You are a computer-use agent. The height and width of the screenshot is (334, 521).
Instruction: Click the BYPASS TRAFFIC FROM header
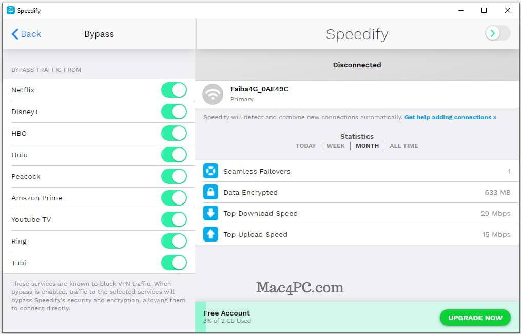(46, 70)
